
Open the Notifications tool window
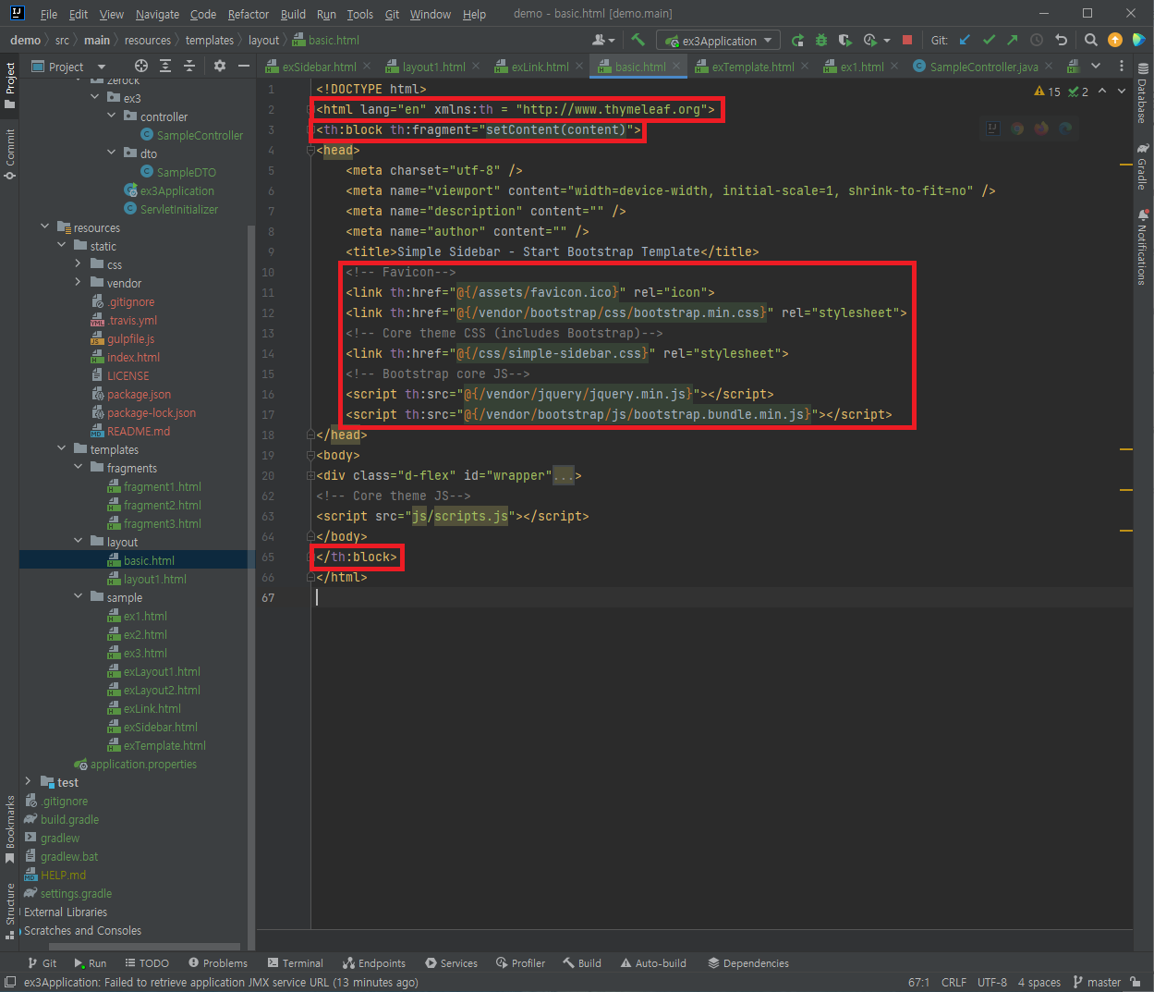tap(1143, 247)
